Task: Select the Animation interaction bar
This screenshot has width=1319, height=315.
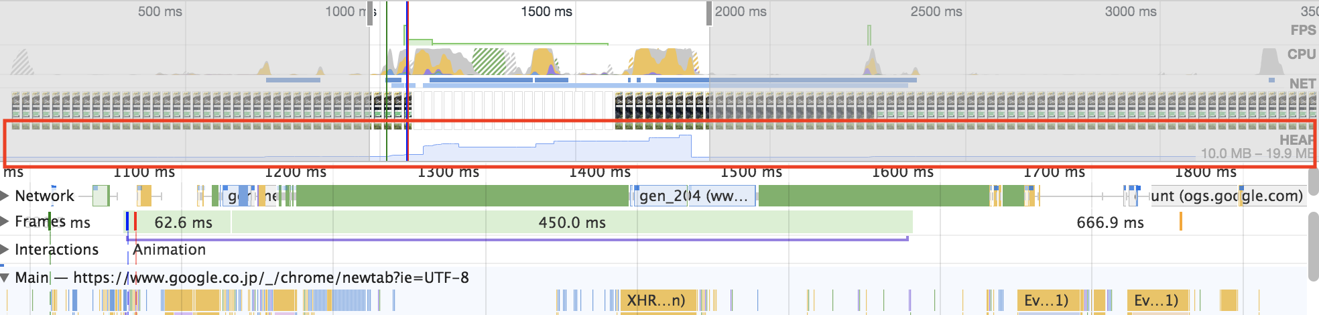Action: point(517,239)
